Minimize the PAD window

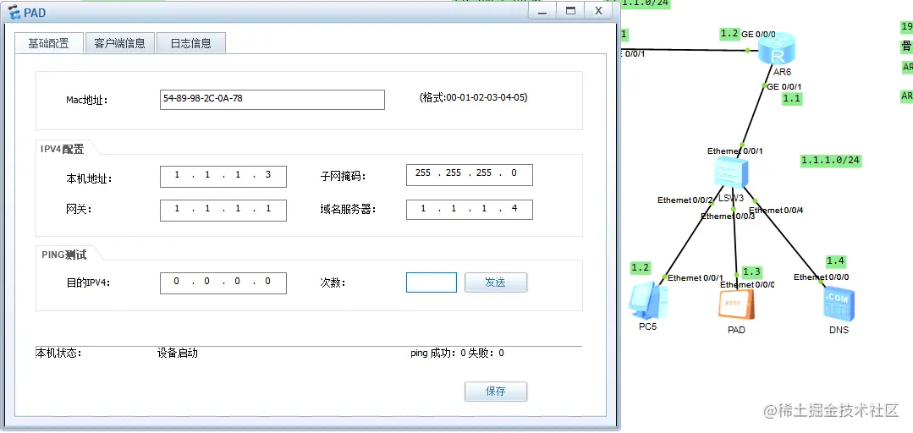(x=542, y=11)
